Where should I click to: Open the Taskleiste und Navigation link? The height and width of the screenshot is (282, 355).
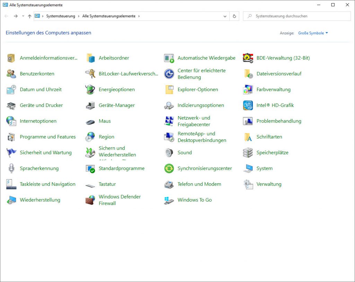click(x=47, y=184)
